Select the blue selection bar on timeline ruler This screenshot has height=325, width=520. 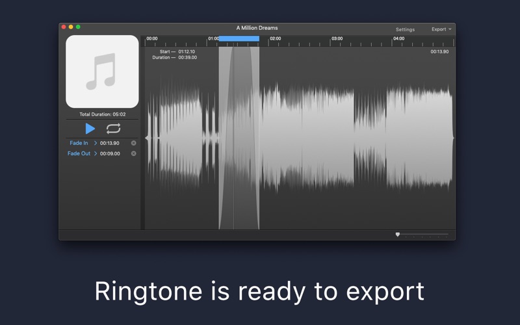239,39
